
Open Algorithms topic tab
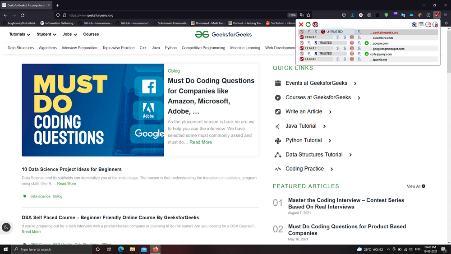[48, 48]
